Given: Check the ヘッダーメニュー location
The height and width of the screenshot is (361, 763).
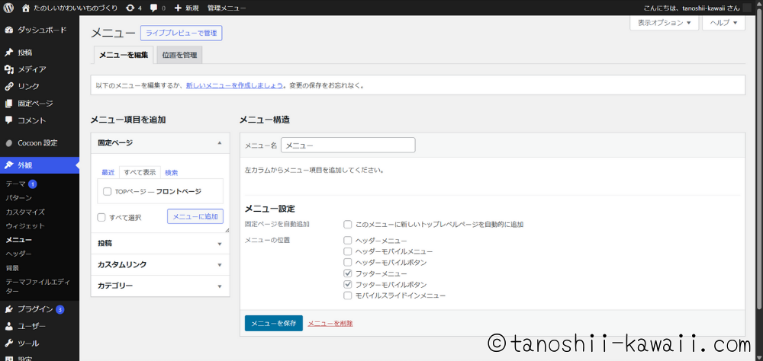Looking at the screenshot, I should pos(347,241).
